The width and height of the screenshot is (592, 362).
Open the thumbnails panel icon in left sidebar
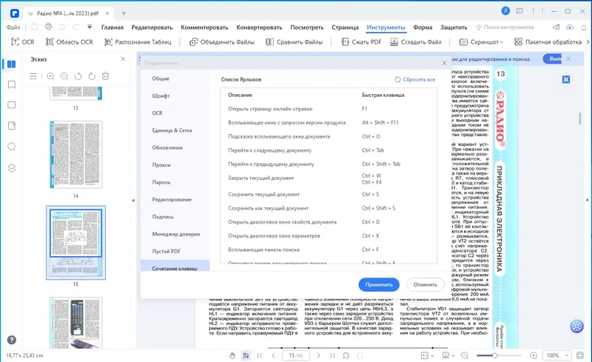coord(12,64)
